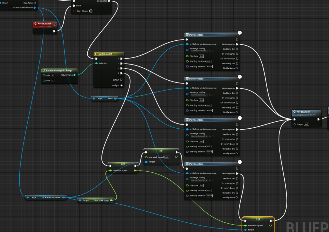The width and height of the screenshot is (329, 232).
Task: Click the Character Movement output pin
Action: click(64, 198)
